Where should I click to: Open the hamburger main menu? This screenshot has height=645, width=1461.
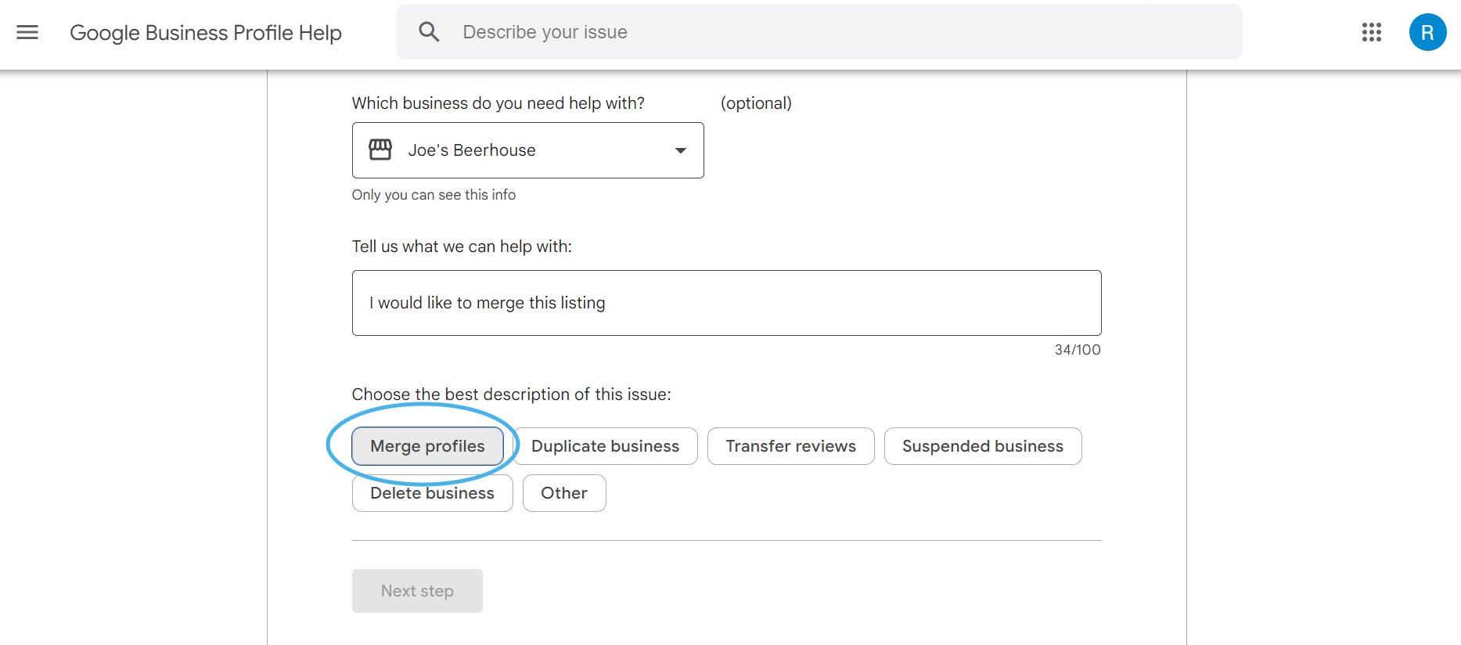coord(27,32)
